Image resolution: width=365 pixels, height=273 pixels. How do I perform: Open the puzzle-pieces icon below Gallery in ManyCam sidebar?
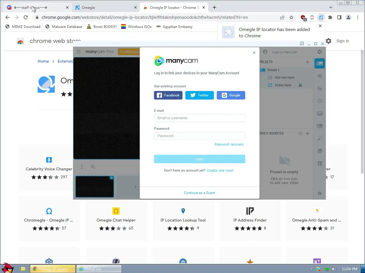tap(320, 163)
